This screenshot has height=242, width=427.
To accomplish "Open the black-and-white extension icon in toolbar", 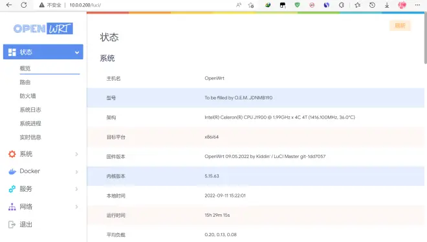I will 283,5.
